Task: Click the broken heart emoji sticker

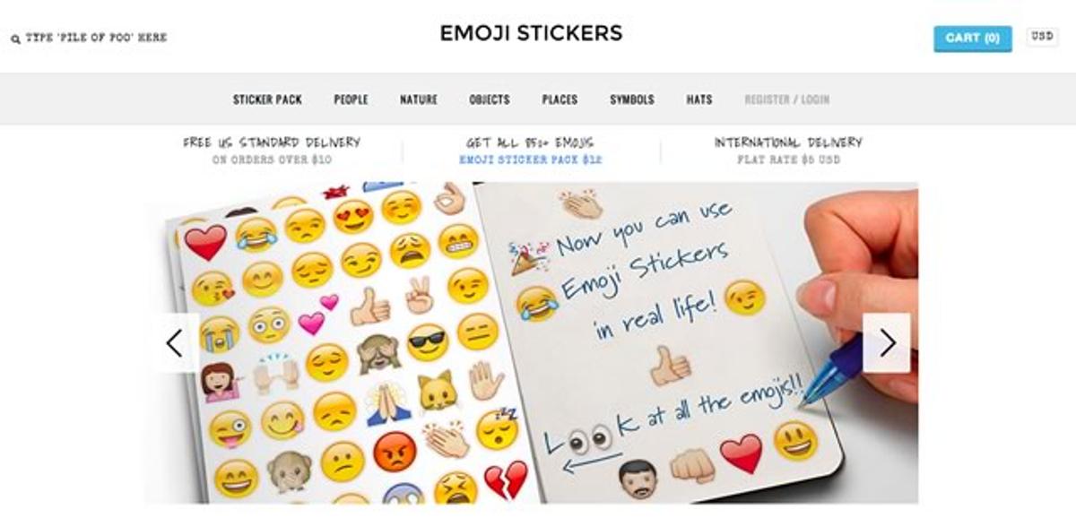Action: pyautogui.click(x=506, y=482)
